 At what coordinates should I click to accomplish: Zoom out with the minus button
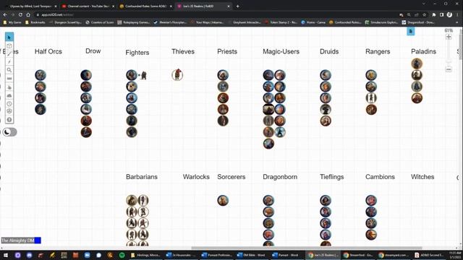click(x=449, y=69)
